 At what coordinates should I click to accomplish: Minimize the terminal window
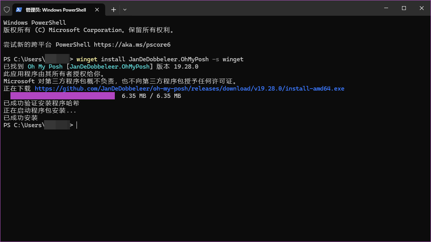tap(386, 8)
